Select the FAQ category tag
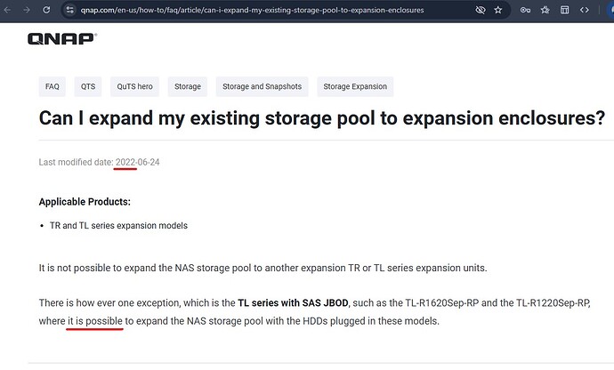 pos(53,86)
